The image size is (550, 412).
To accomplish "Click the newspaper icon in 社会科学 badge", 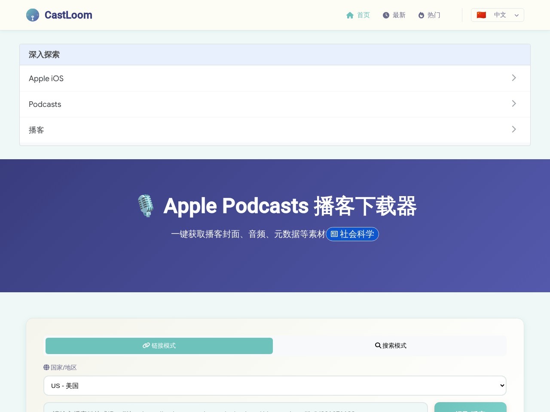I will pos(334,234).
